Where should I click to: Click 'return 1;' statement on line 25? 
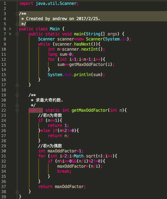(x=58, y=126)
